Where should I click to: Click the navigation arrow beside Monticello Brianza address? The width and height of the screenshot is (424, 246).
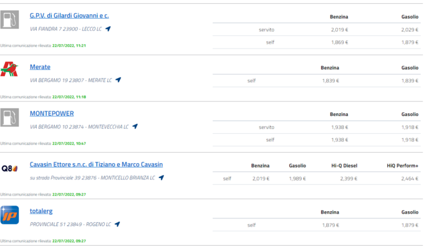pos(161,177)
